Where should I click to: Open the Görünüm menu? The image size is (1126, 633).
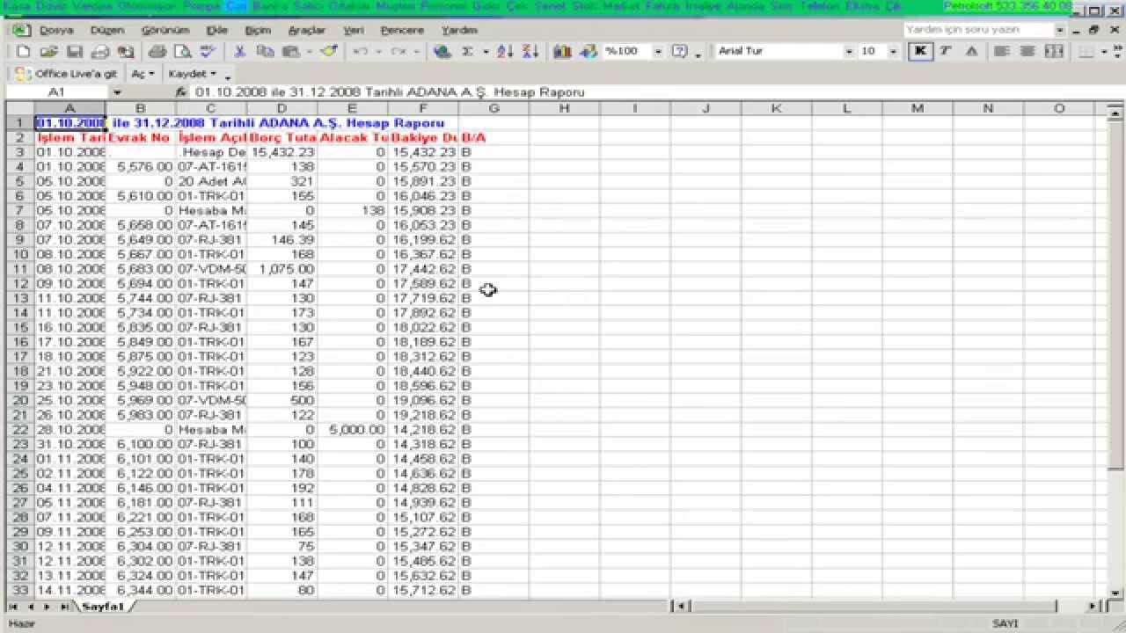[165, 30]
